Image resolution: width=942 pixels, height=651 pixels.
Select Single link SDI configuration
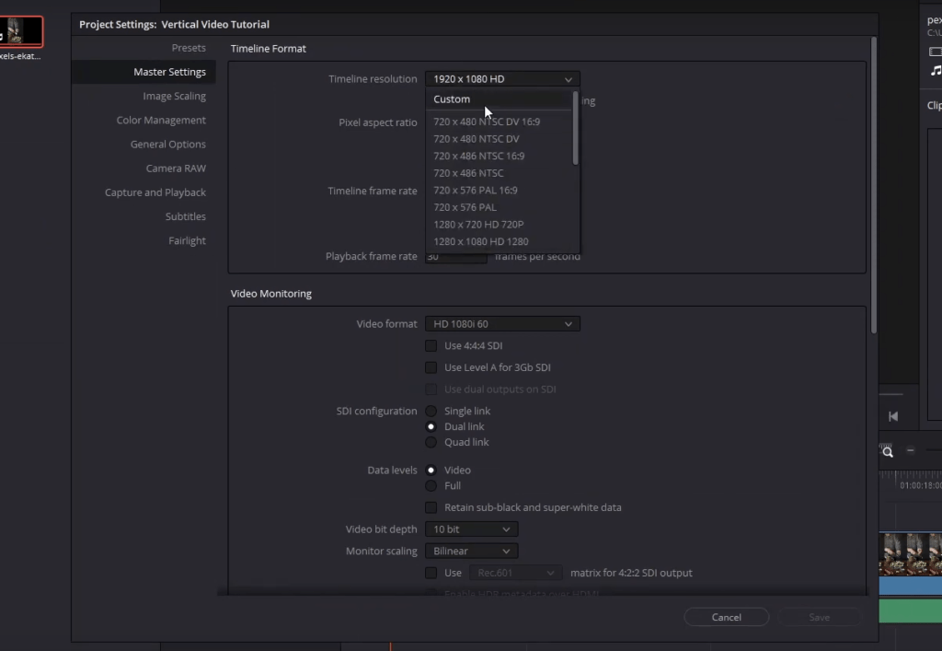click(431, 412)
